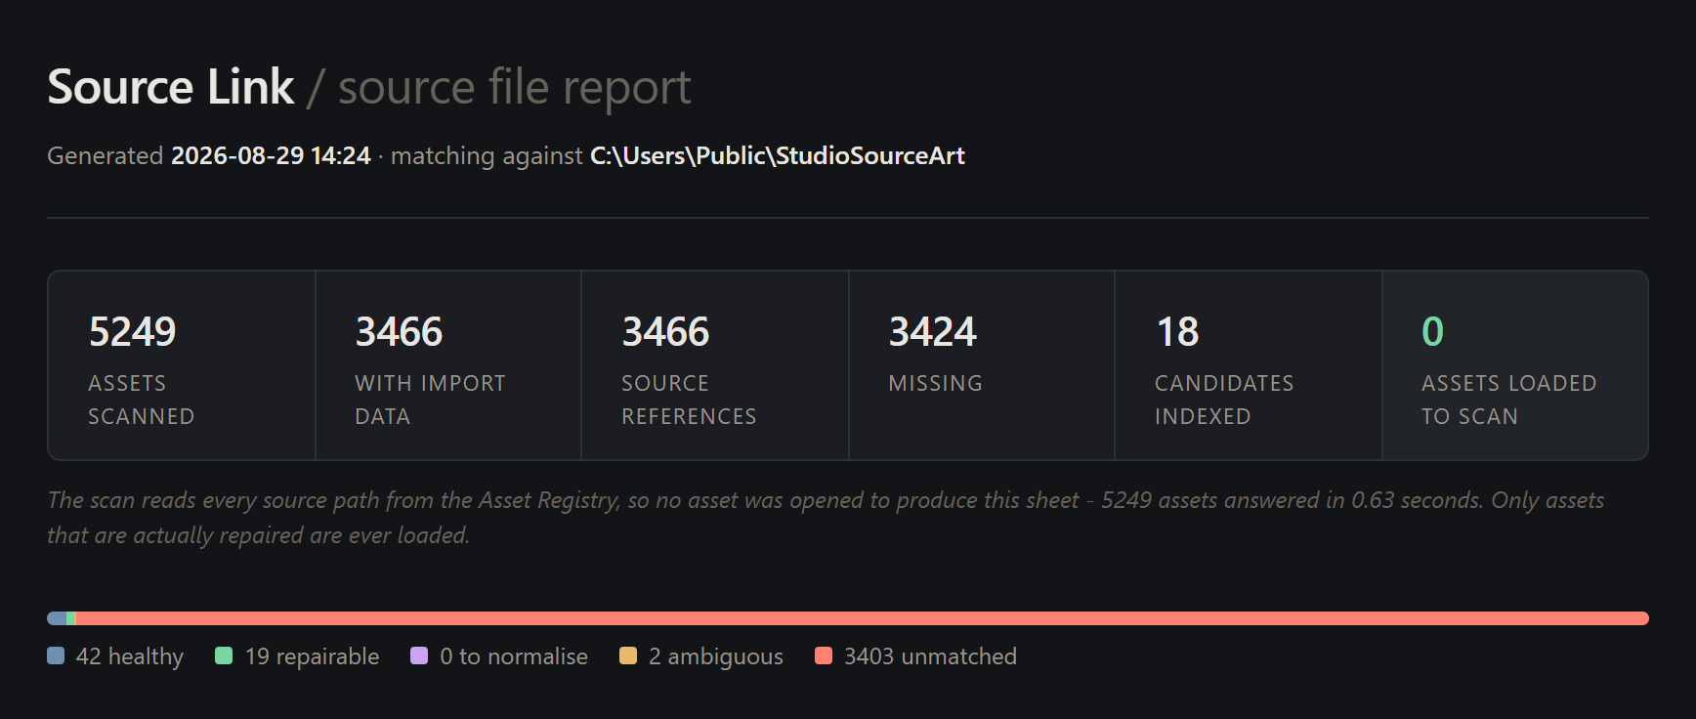Click the blue healthy segment of status bar
Viewport: 1696px width, 719px height.
[x=57, y=618]
